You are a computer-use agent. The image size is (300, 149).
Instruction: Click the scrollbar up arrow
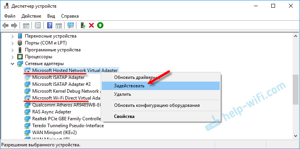coord(295,36)
